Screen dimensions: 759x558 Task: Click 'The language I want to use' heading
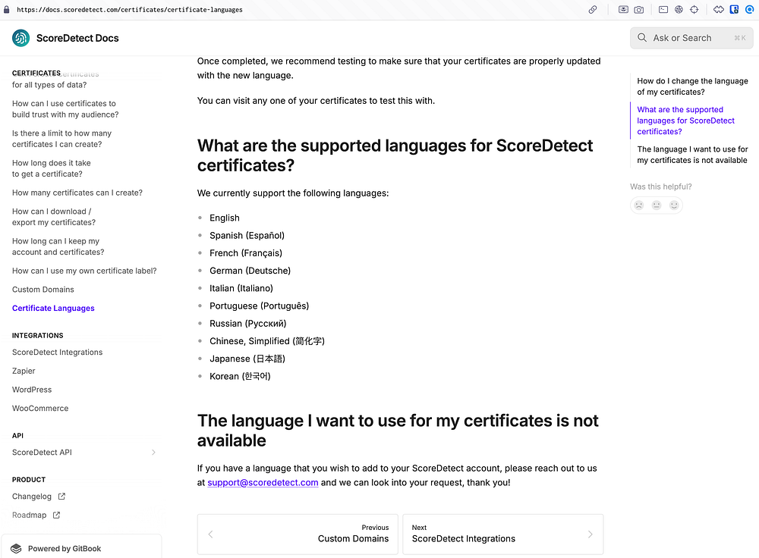(398, 431)
